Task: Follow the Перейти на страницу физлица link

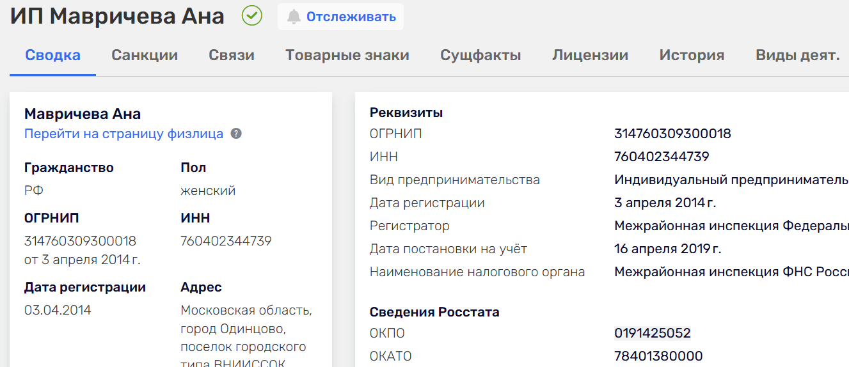Action: [x=123, y=134]
